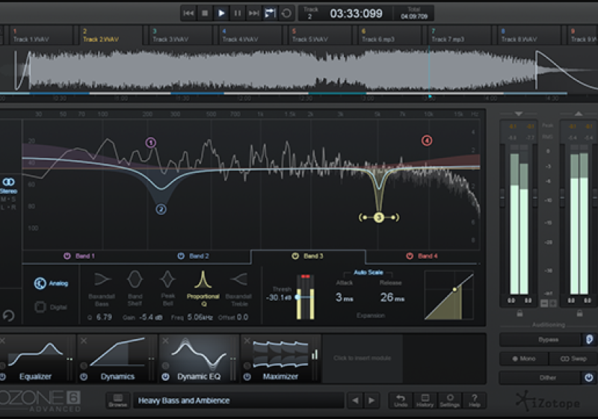Select the Track 5.WAV tab

(x=320, y=35)
